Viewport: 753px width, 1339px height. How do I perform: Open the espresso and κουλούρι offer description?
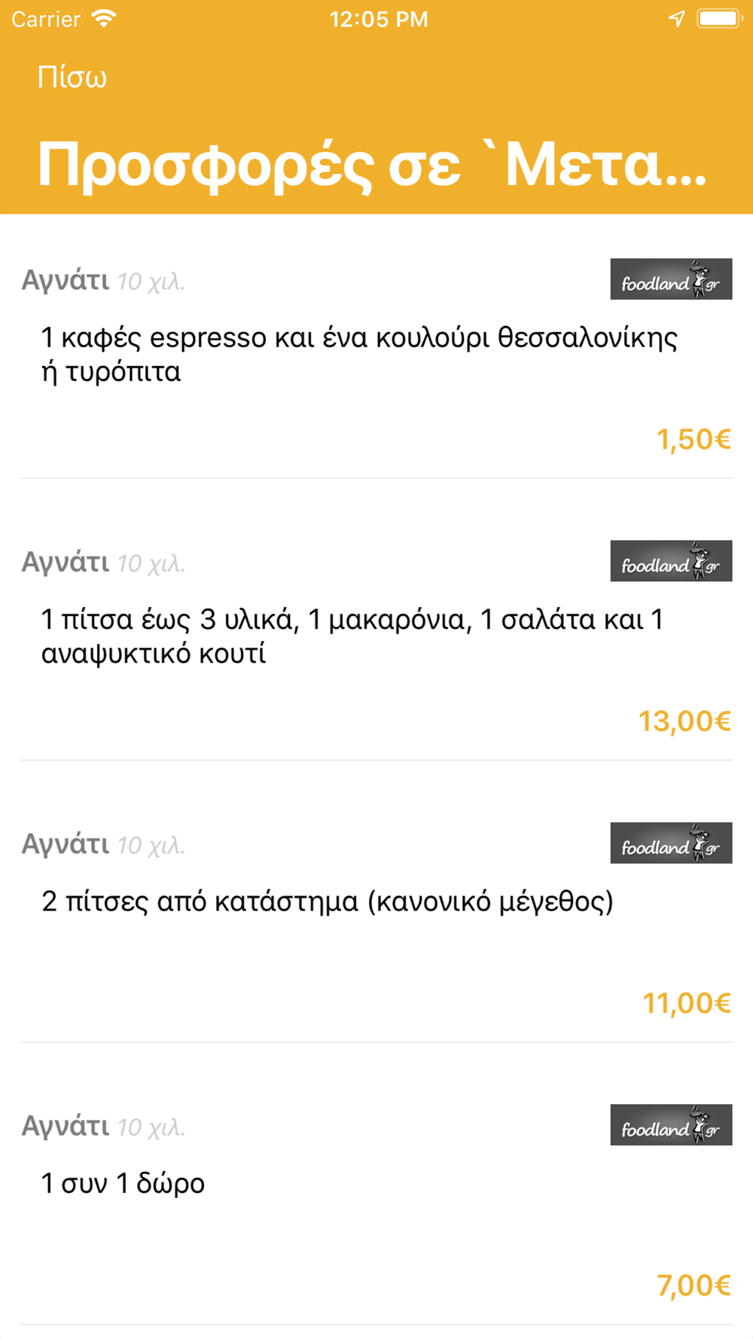(x=359, y=355)
